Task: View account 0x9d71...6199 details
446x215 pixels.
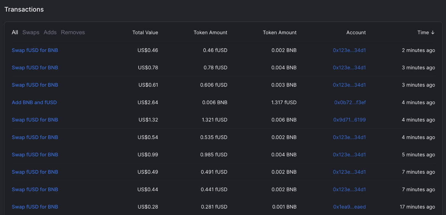Action: click(349, 119)
